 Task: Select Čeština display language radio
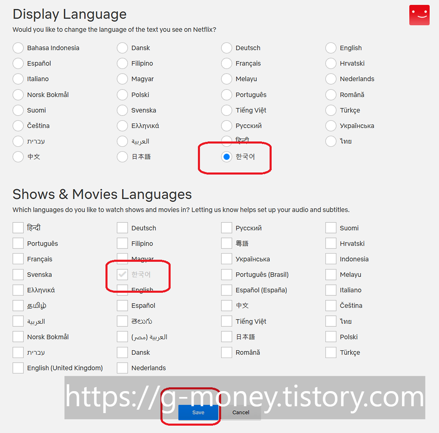(18, 126)
